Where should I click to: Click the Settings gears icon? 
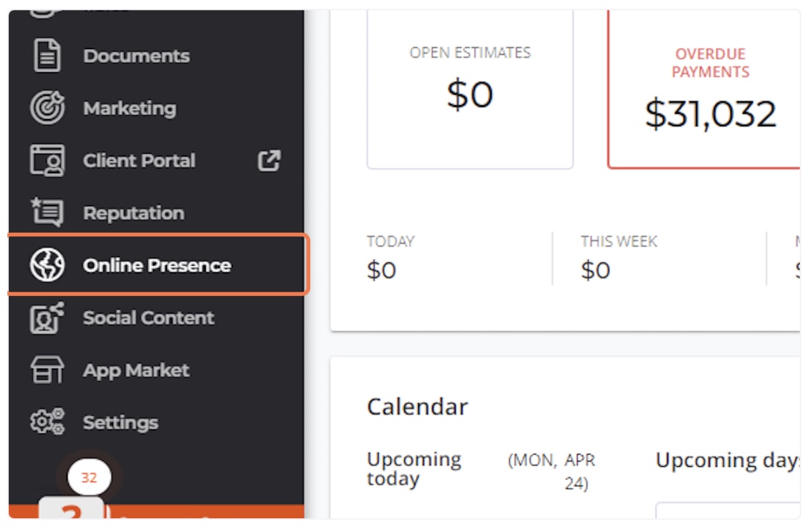[x=47, y=421]
